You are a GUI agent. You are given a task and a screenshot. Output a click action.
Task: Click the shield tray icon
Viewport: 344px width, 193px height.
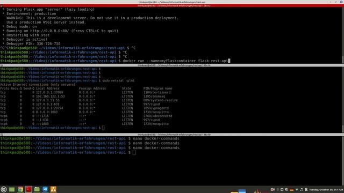(286, 189)
